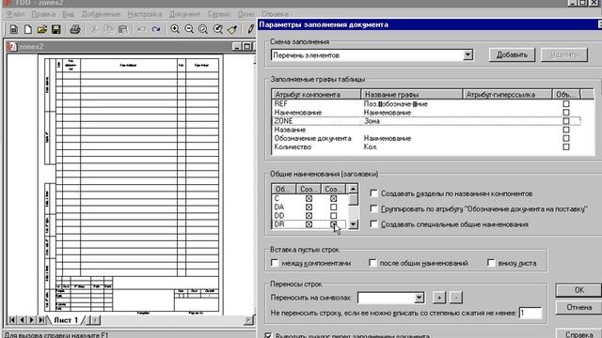
Task: Click the cut scissors icon
Action: tap(94, 29)
